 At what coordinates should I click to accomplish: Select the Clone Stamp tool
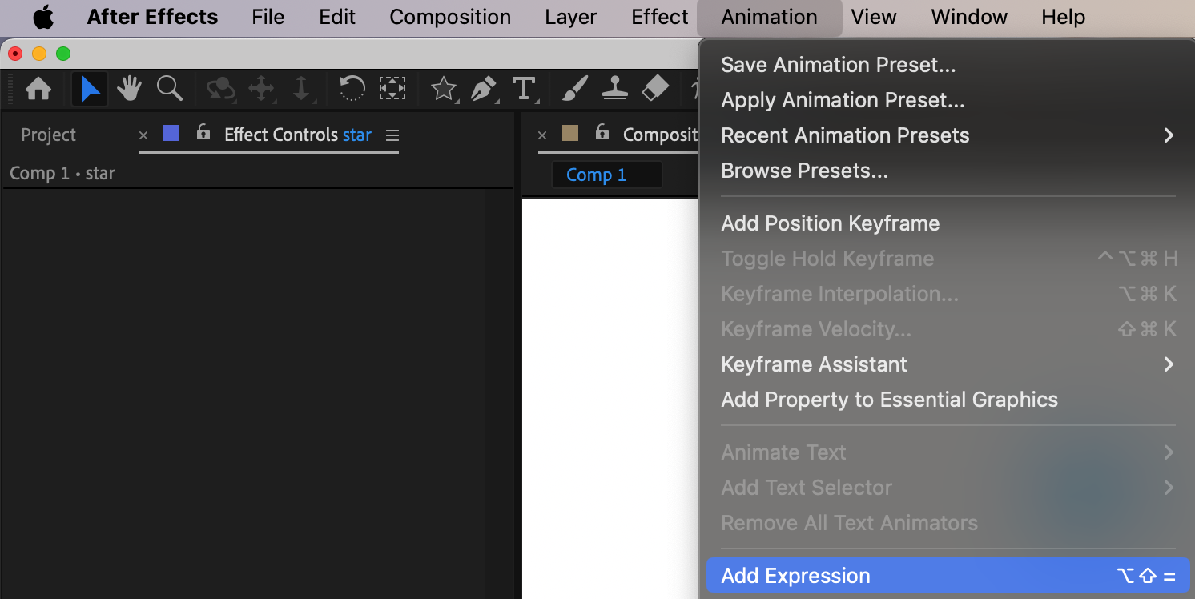615,89
